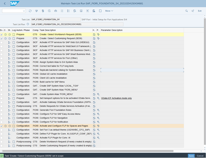Click the Autom. Phase column header
Image resolution: width=206 pixels, height=158 pixels.
click(x=23, y=30)
